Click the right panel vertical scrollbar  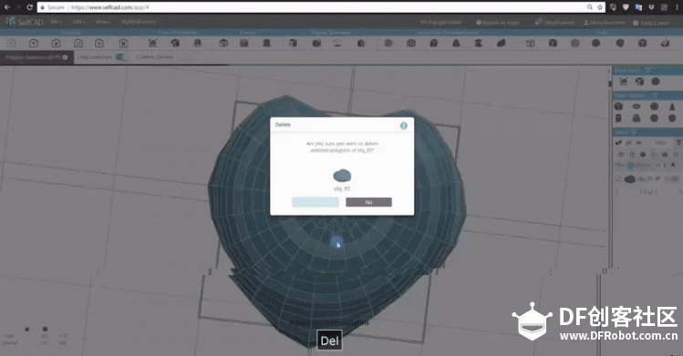click(610, 83)
